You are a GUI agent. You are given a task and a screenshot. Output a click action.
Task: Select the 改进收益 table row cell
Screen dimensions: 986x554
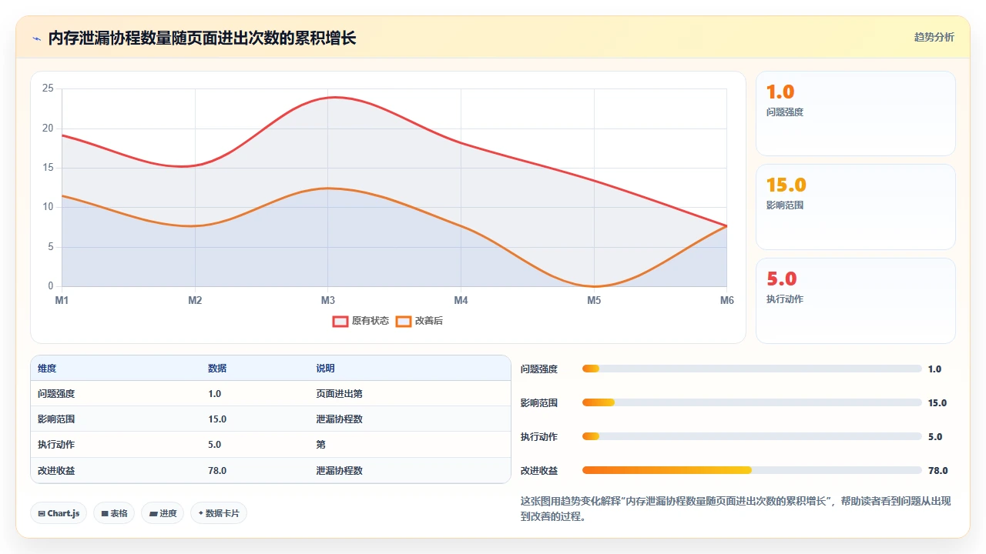pos(56,470)
